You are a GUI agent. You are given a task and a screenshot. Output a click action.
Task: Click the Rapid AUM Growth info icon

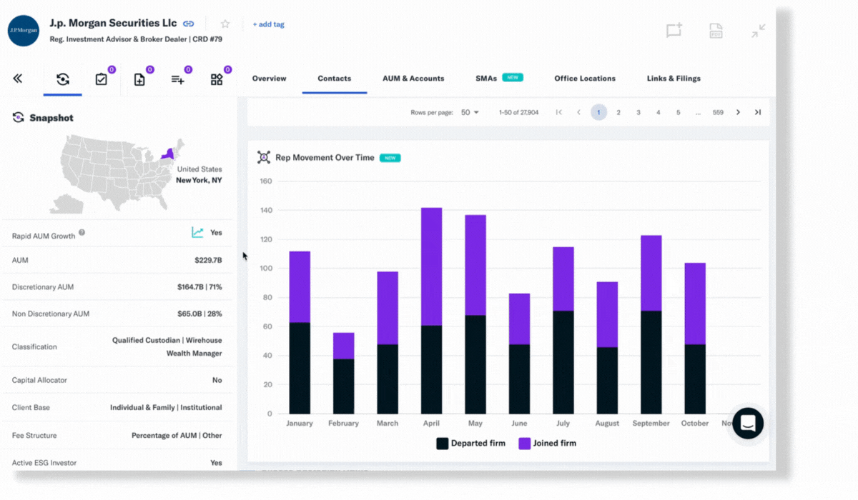(82, 233)
